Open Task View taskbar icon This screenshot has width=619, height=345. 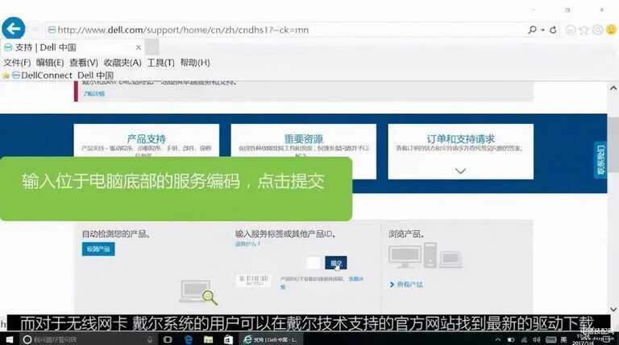(x=168, y=339)
